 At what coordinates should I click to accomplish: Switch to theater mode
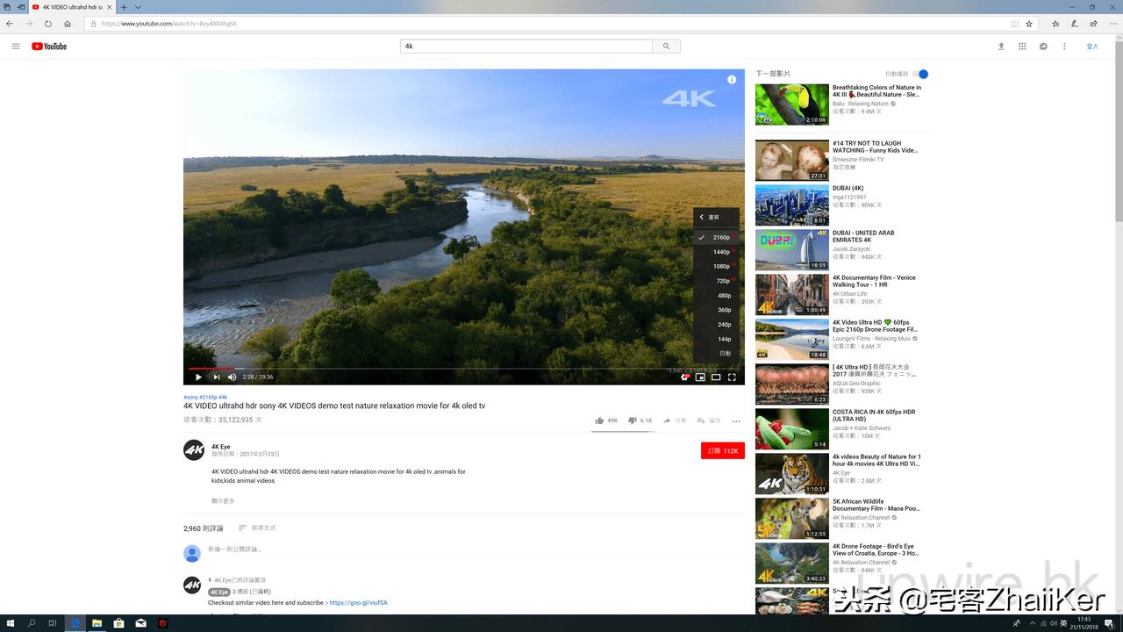[716, 377]
